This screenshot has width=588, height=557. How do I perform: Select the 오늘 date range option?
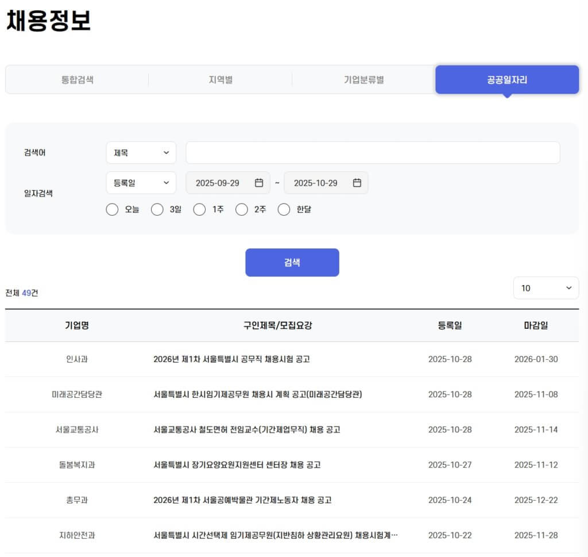pos(113,209)
